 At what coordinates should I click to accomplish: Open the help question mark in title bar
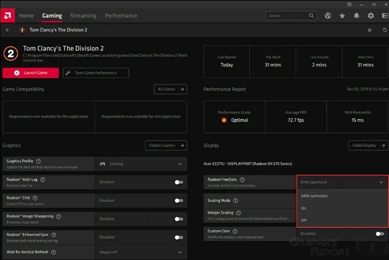point(349,4)
